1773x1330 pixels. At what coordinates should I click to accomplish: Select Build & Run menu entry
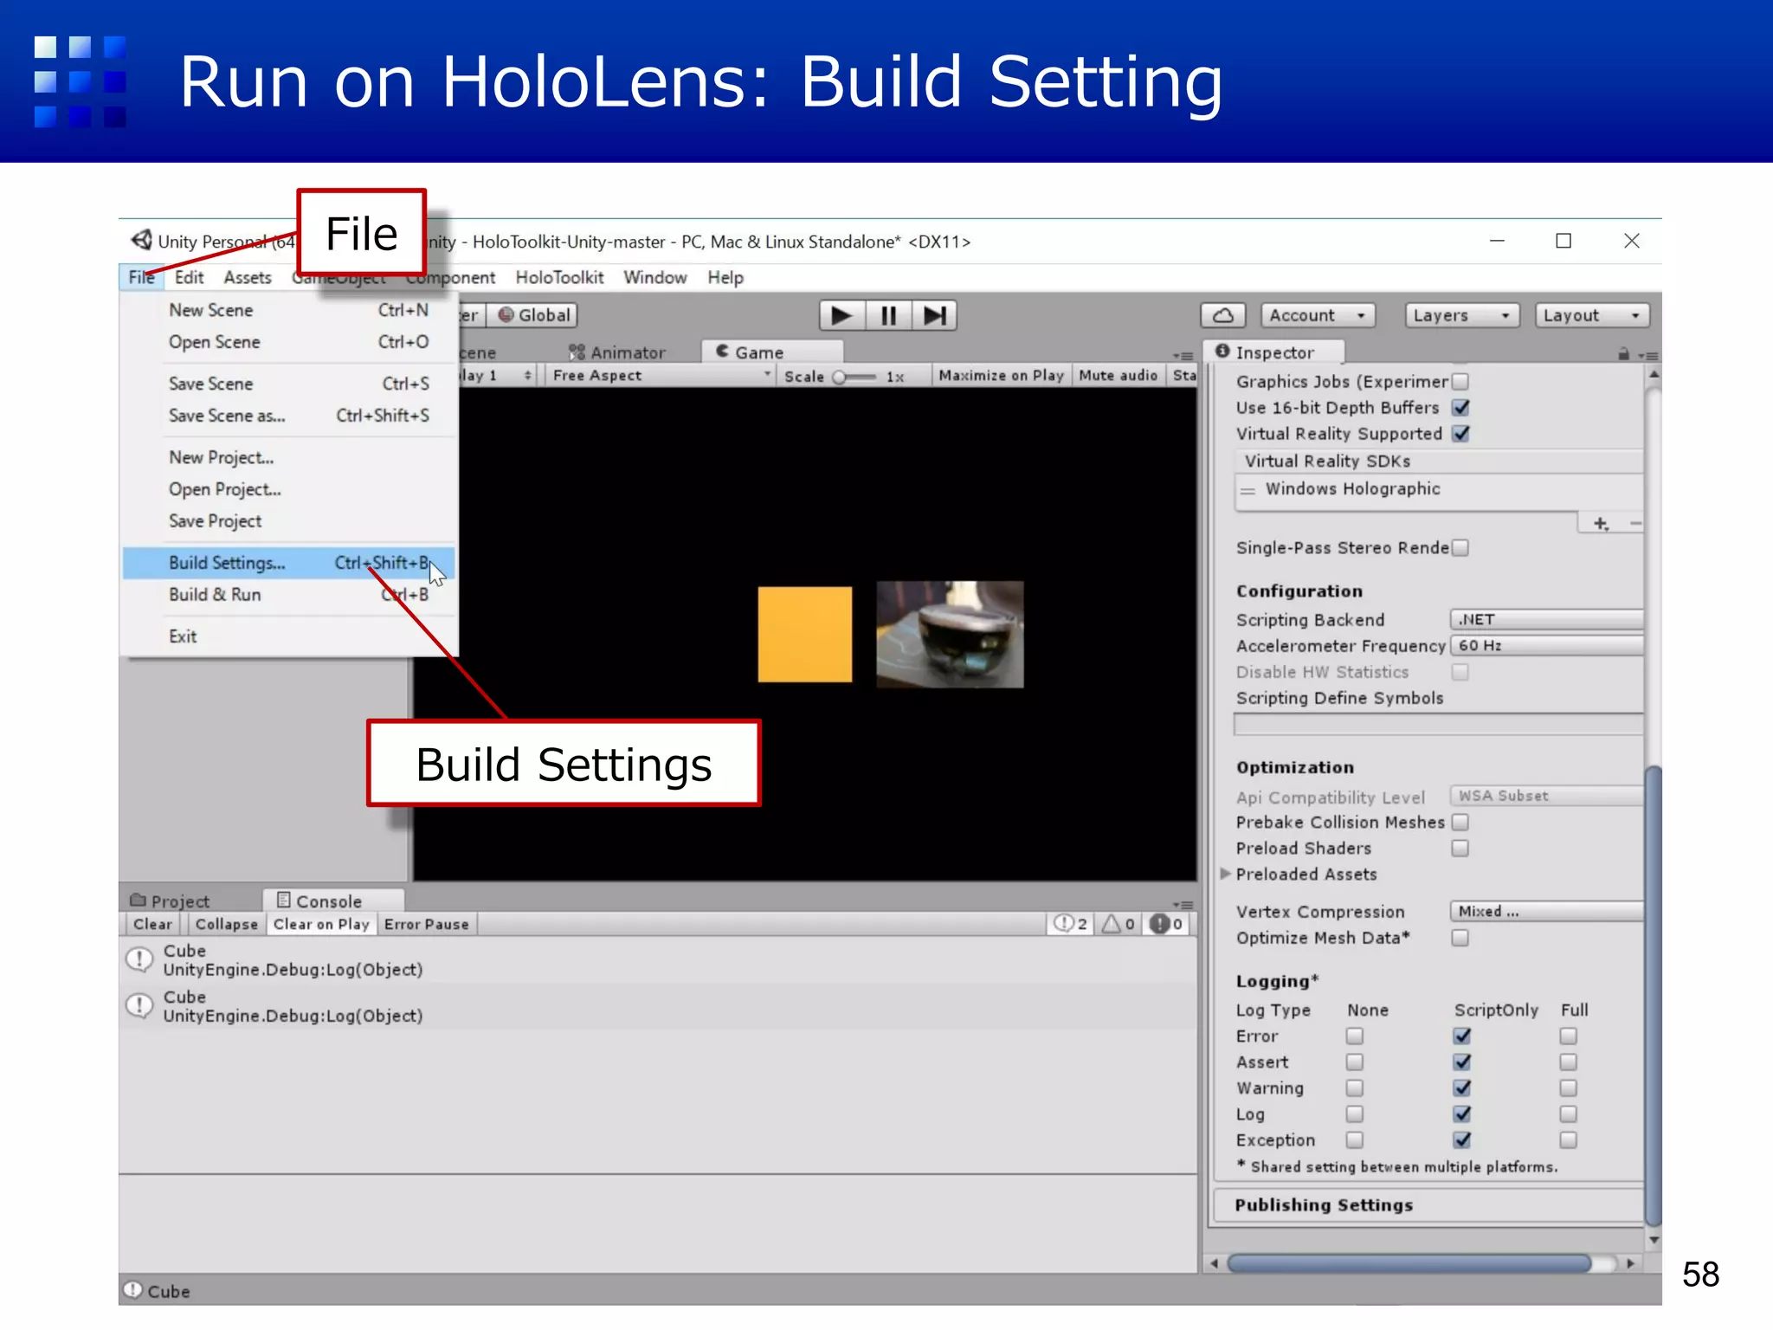click(x=289, y=595)
